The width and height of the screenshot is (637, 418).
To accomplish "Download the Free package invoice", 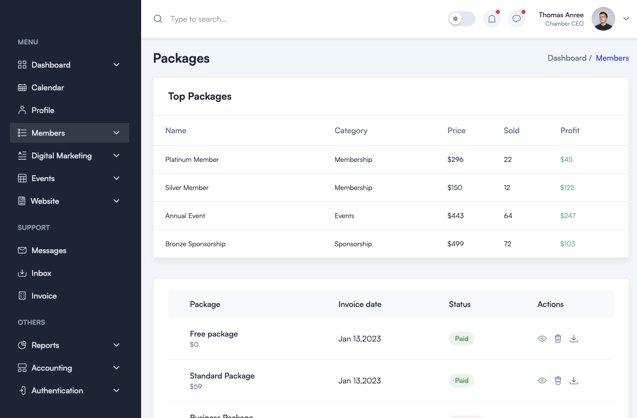I will point(573,339).
